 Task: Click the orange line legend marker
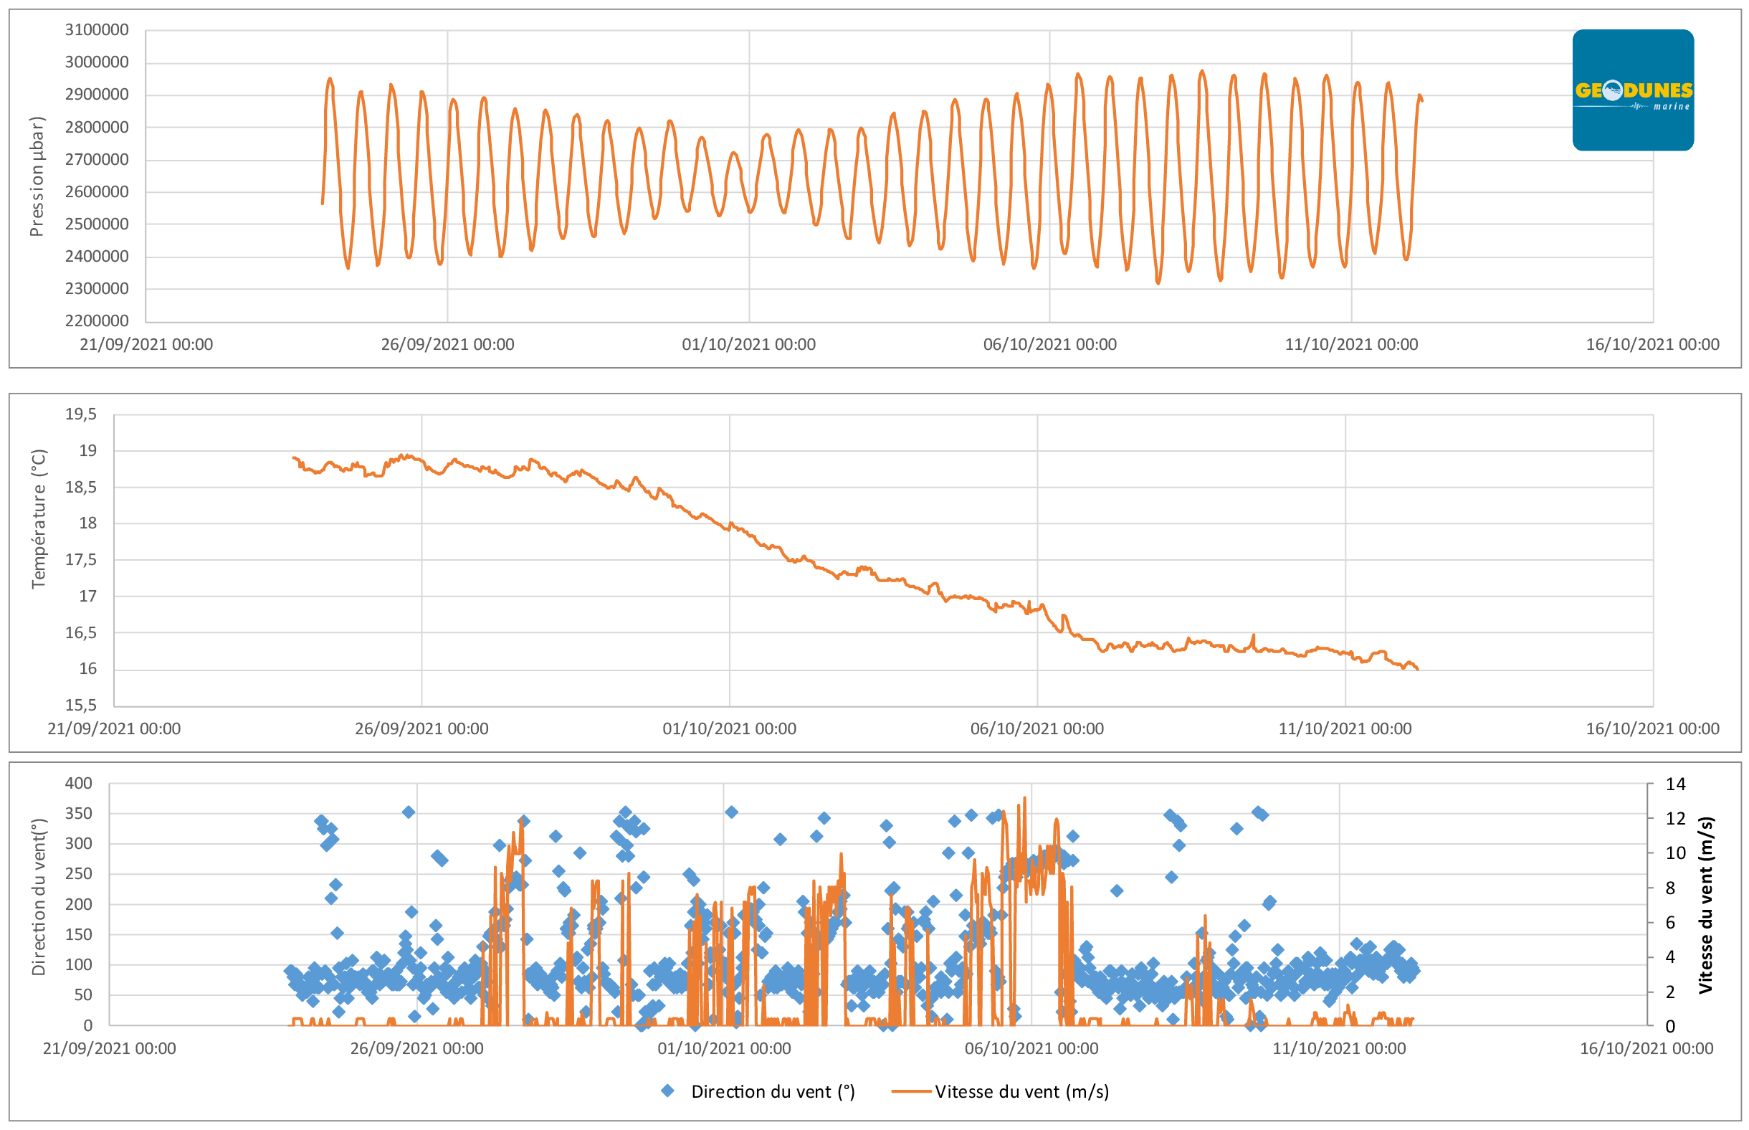tap(912, 1091)
